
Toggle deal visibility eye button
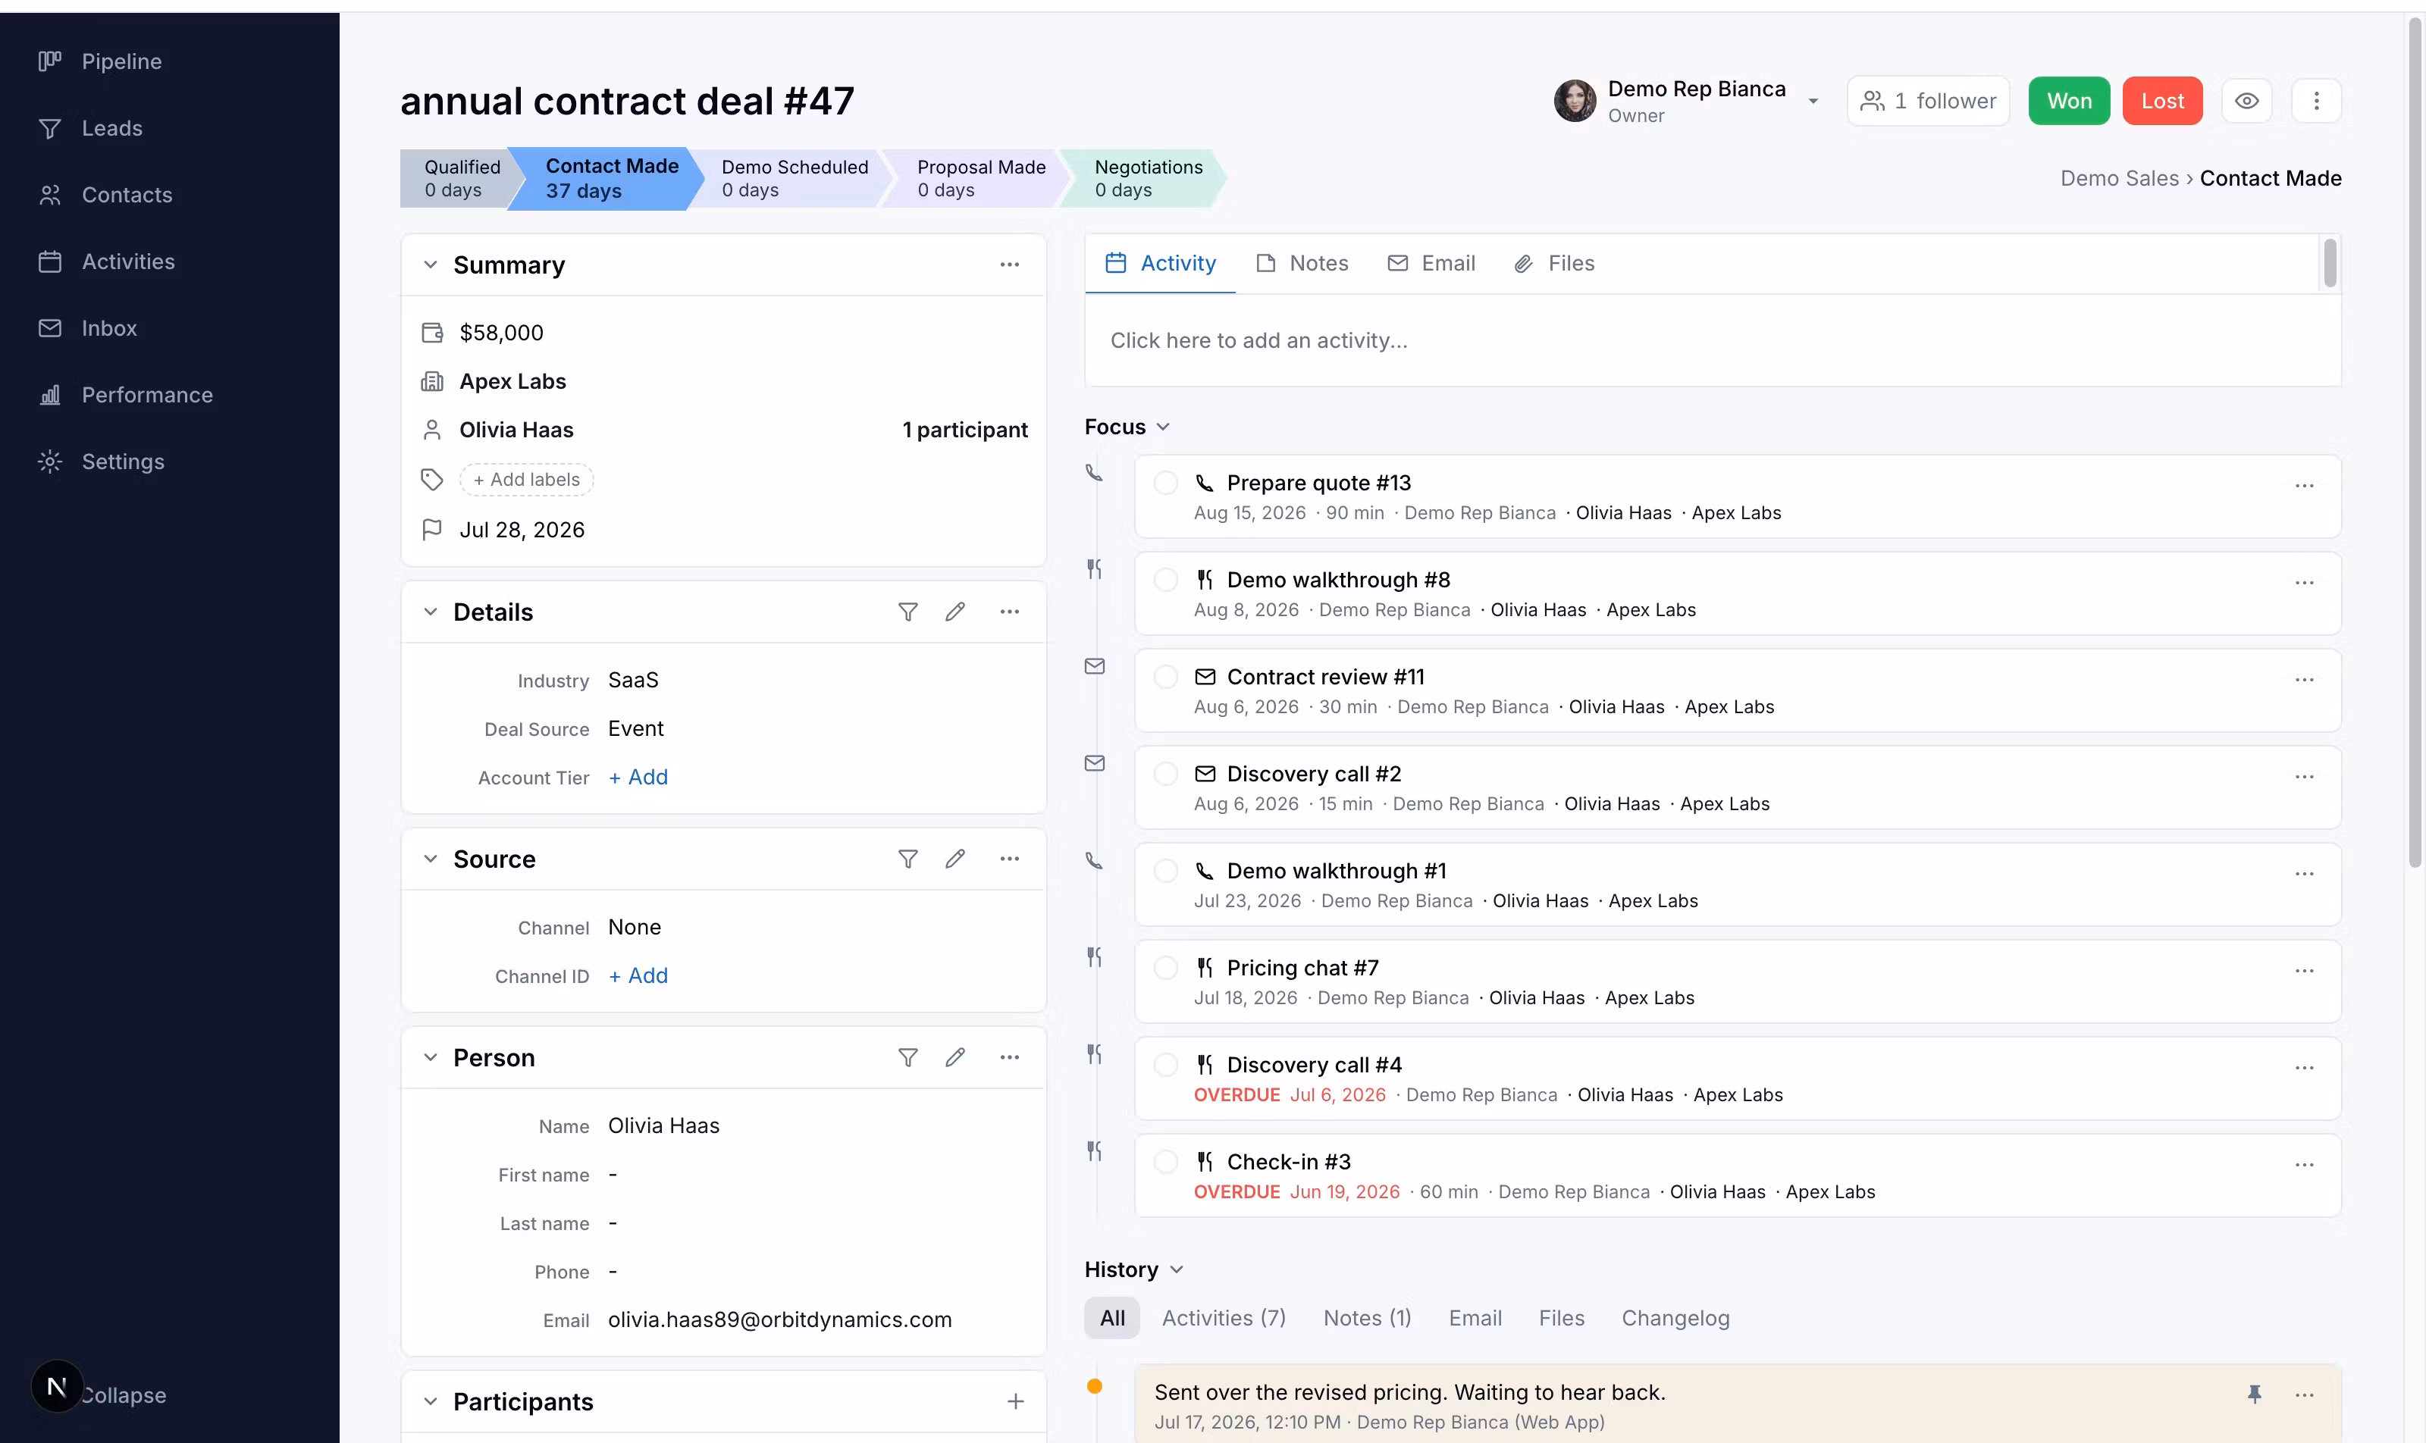coord(2247,101)
